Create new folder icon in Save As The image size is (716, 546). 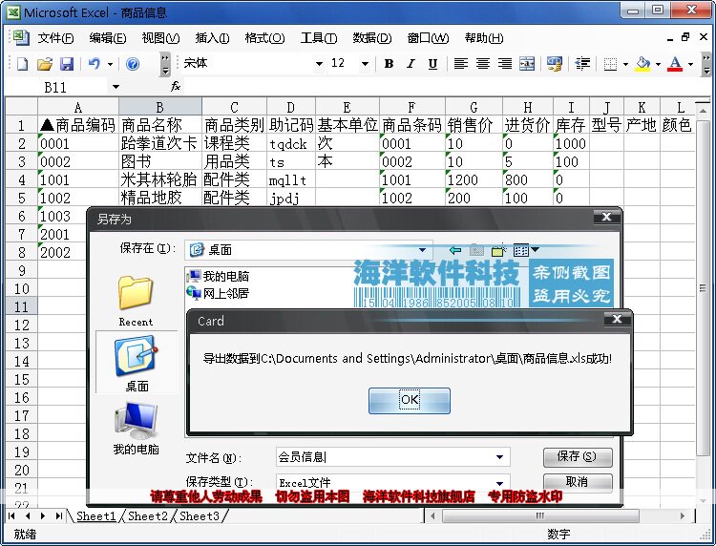(x=498, y=250)
